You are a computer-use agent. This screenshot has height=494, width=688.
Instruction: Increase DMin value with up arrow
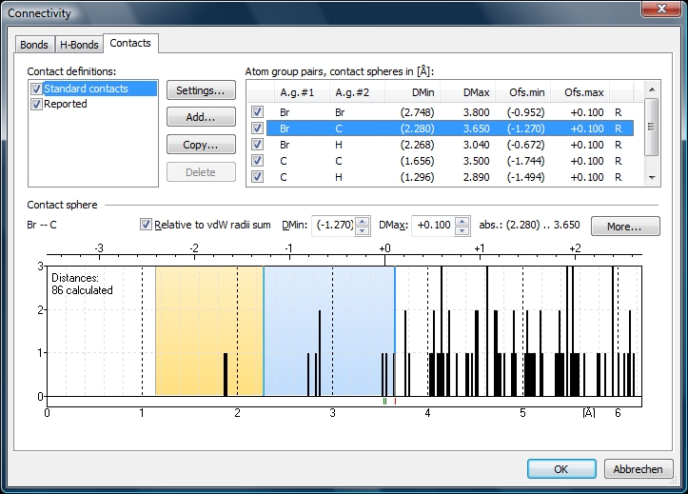361,221
